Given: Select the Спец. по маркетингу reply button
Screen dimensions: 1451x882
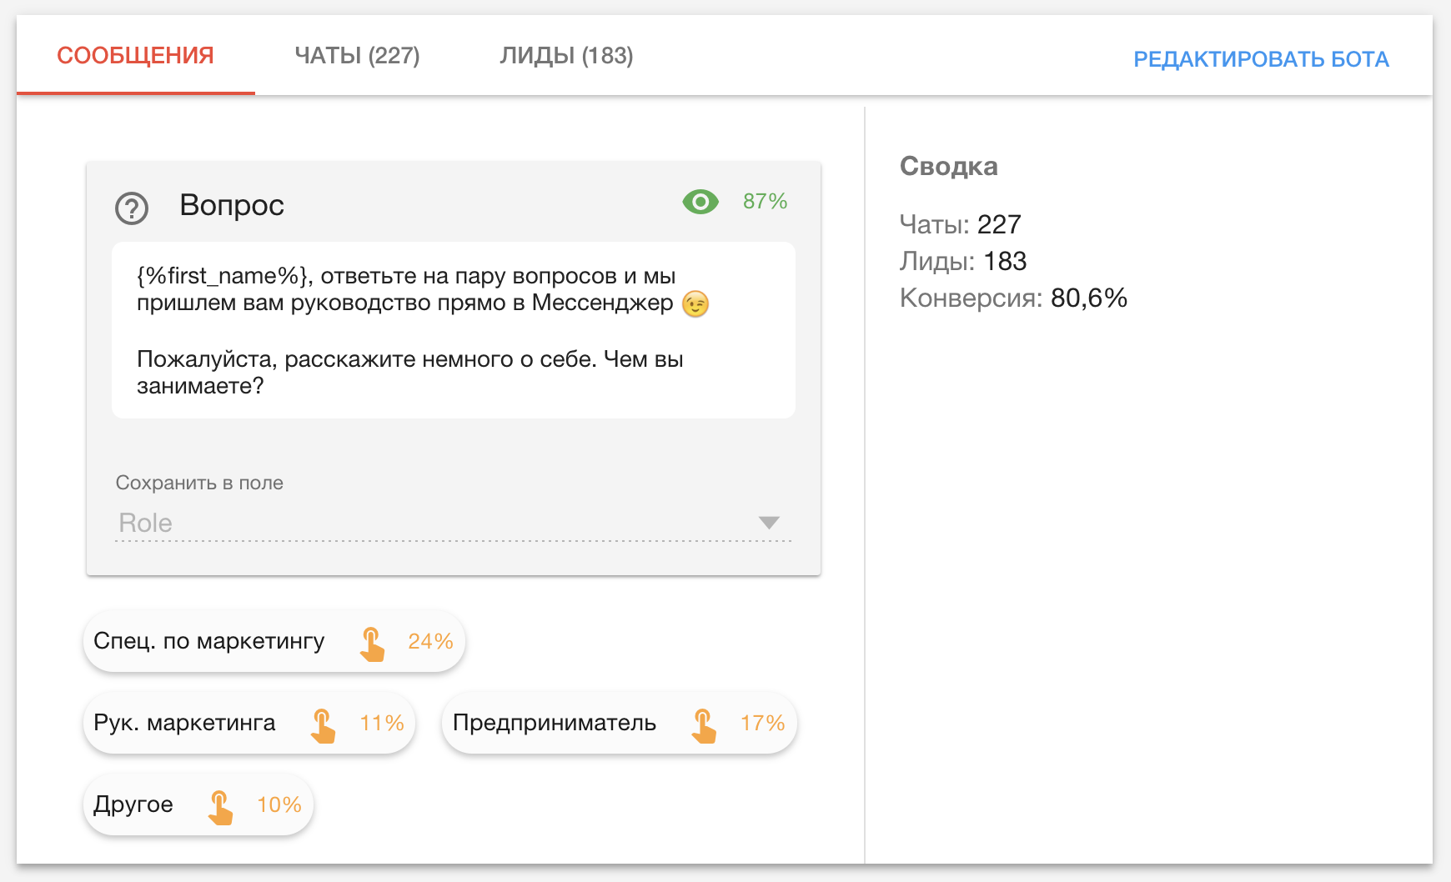Looking at the screenshot, I should [x=274, y=641].
